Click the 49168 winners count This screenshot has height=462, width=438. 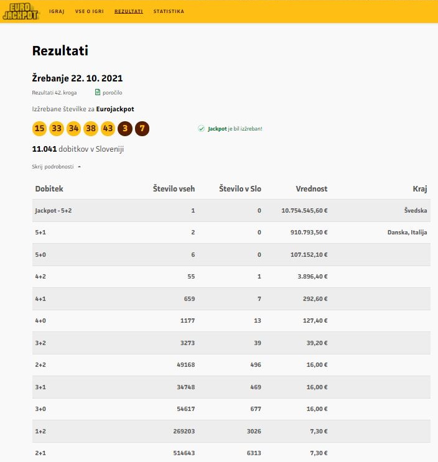[x=185, y=365]
